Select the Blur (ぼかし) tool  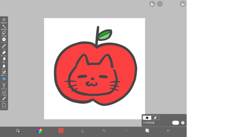pos(4,66)
